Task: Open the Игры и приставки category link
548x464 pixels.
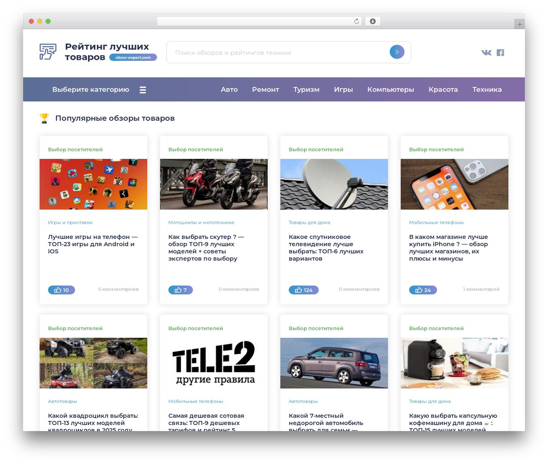Action: point(70,223)
